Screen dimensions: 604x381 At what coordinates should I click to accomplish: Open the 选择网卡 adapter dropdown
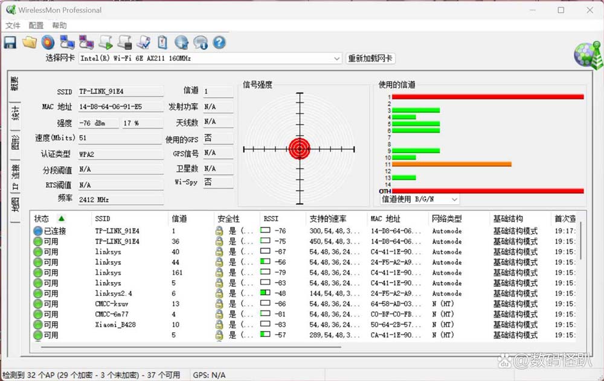[x=336, y=58]
